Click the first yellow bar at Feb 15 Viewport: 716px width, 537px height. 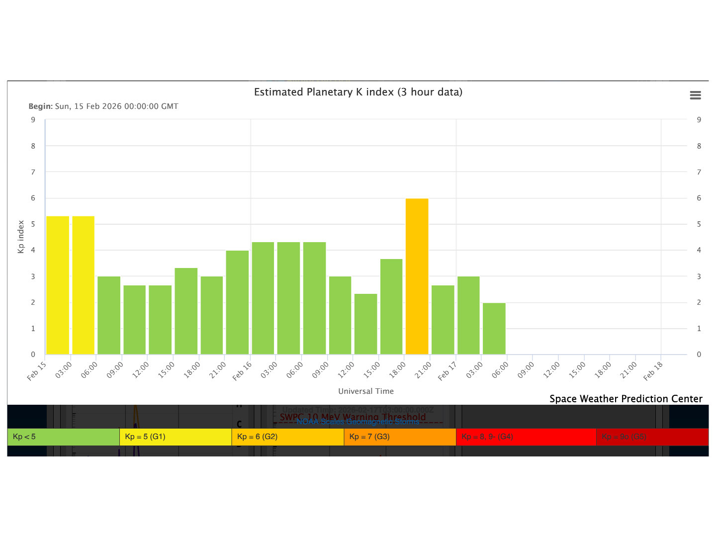58,285
